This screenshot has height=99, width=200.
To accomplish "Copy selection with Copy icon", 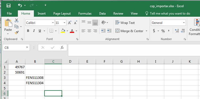I will (x=17, y=27).
